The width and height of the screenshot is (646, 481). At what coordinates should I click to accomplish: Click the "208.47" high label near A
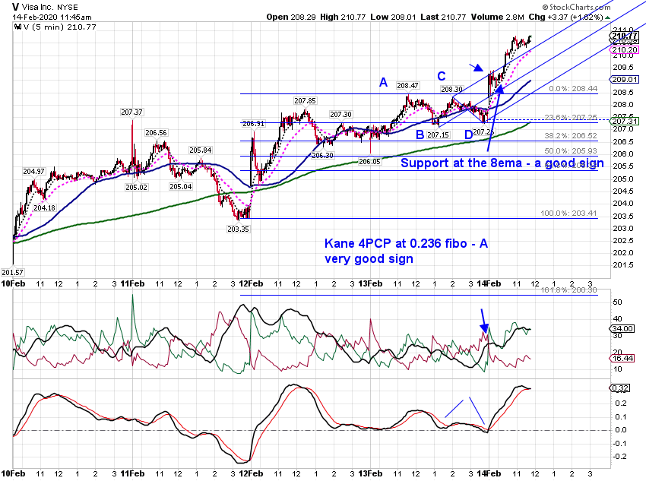[x=407, y=86]
